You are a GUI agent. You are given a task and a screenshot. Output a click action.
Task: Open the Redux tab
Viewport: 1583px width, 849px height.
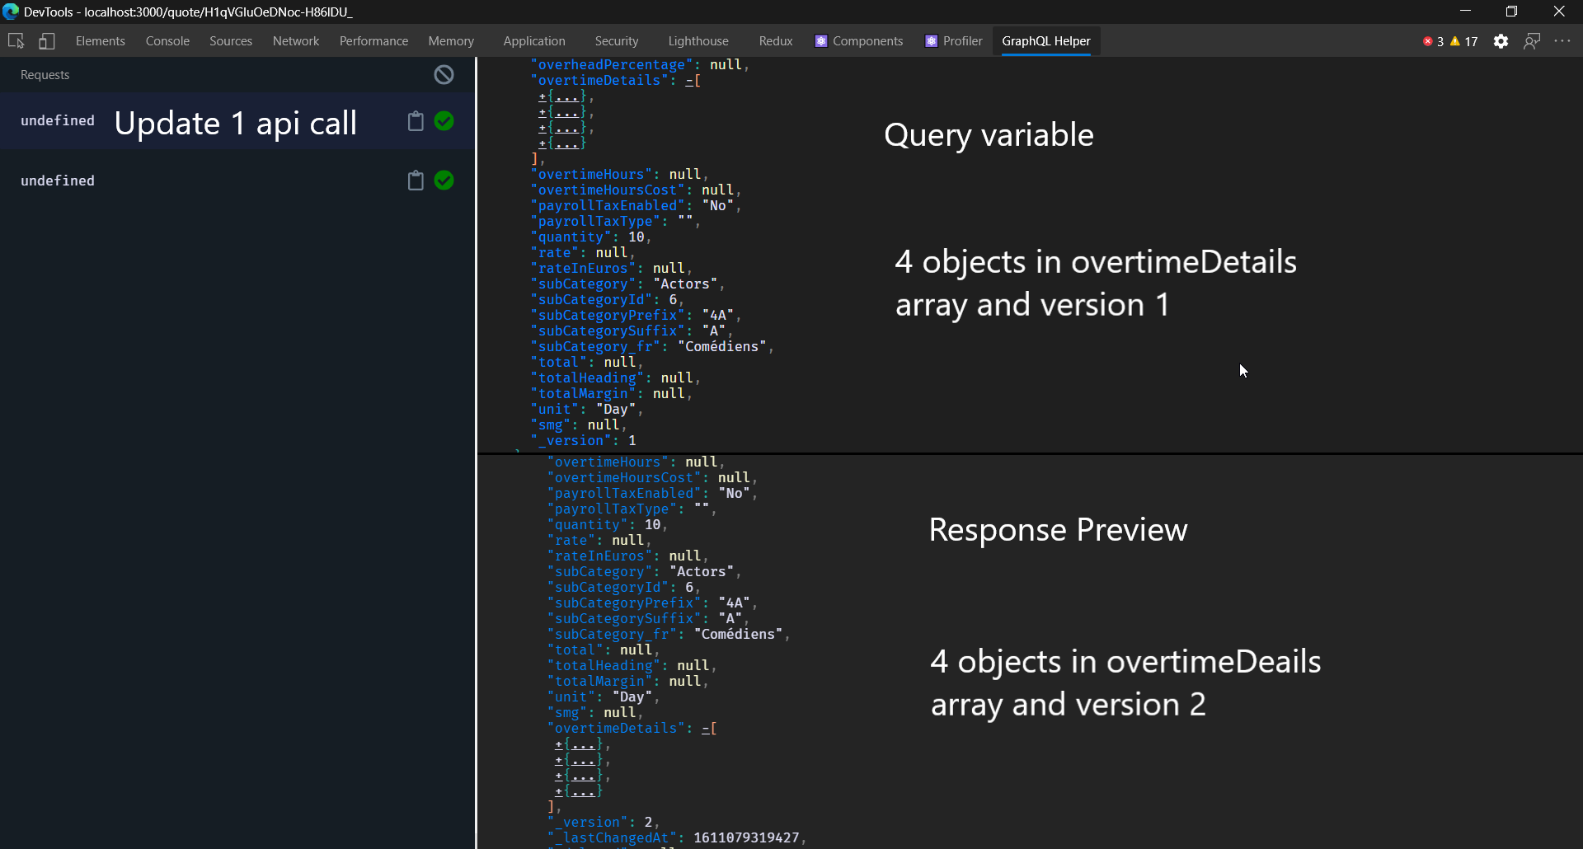pyautogui.click(x=774, y=40)
